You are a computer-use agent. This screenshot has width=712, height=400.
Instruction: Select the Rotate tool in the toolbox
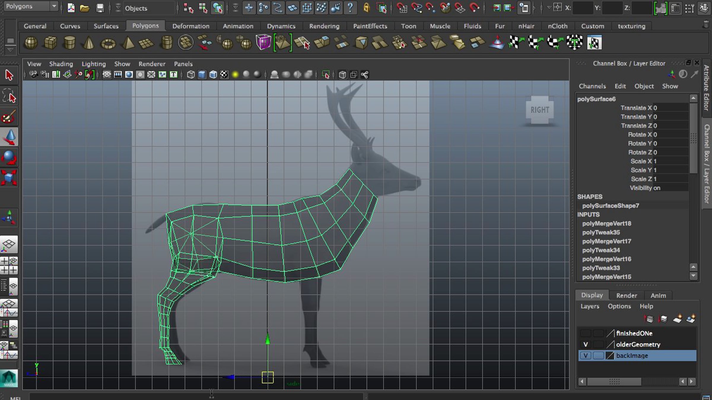(9, 158)
